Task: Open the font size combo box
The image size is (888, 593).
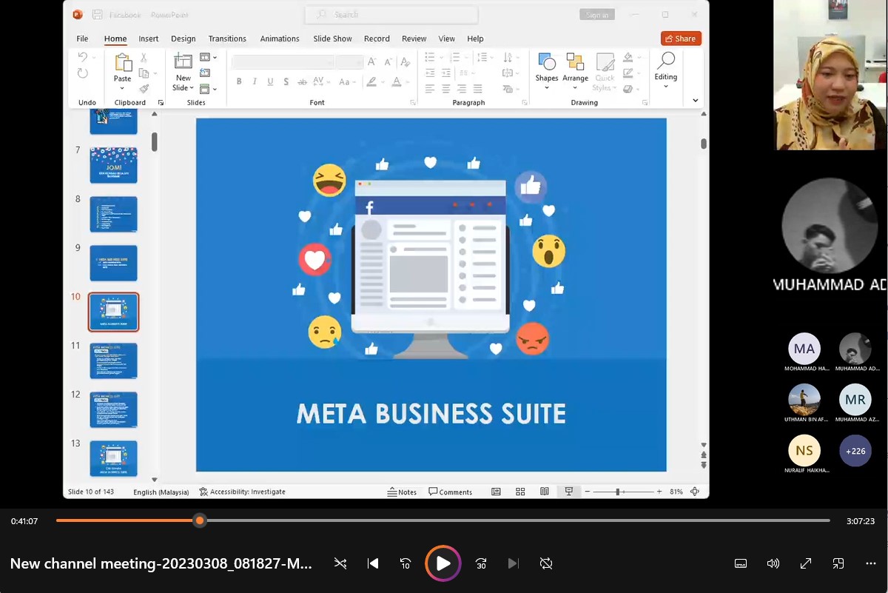Action: 349,62
